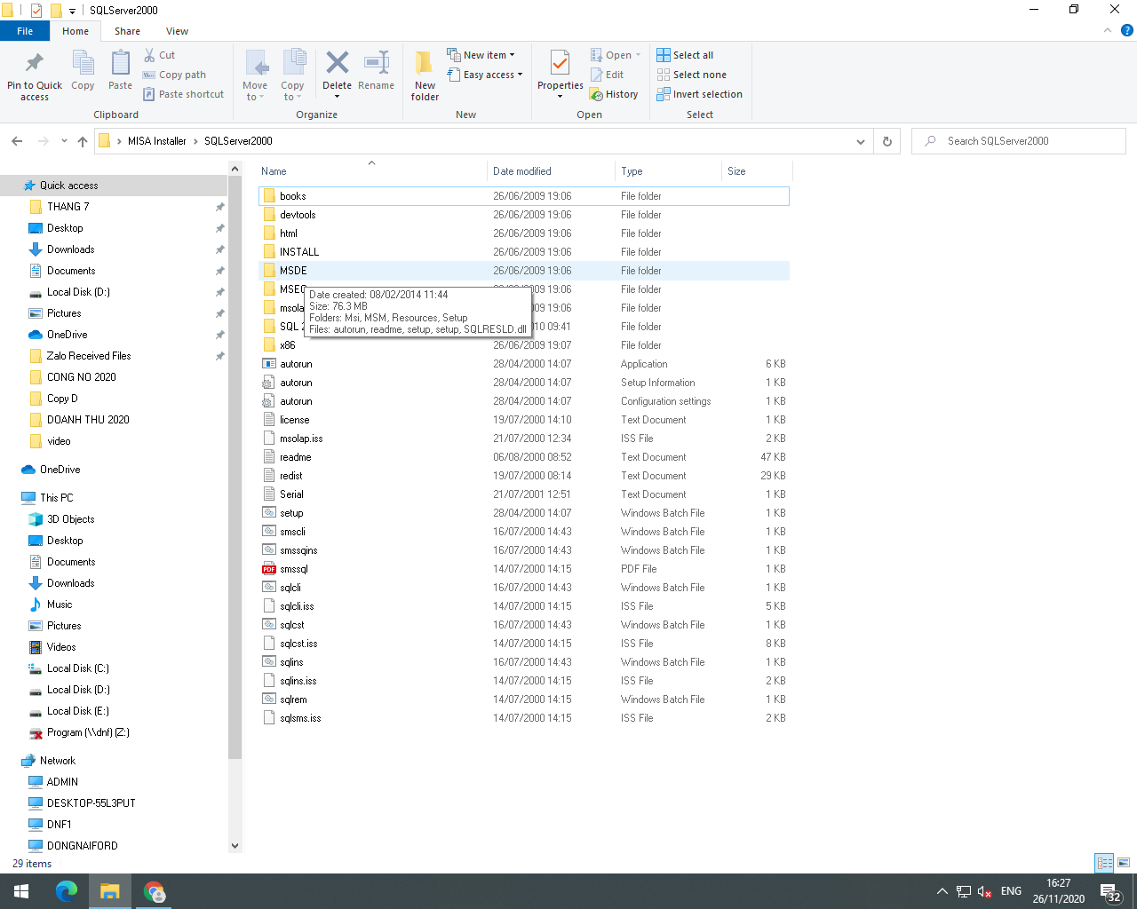Switch to large icons view layout
This screenshot has width=1137, height=909.
coord(1124,863)
